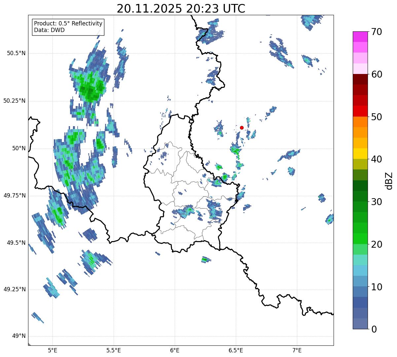Click the red station marker dot

tap(242, 127)
